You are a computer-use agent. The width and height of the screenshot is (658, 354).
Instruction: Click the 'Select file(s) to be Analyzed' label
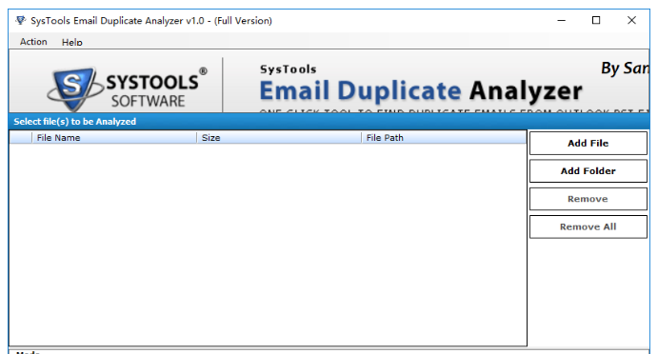click(x=74, y=122)
